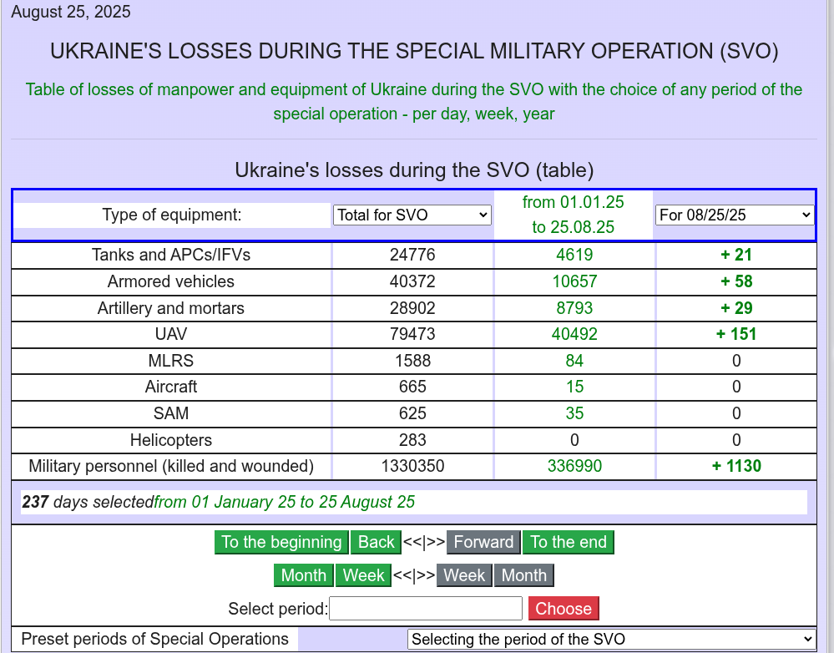Click the daily value '+ 1130'
The width and height of the screenshot is (834, 653).
736,466
